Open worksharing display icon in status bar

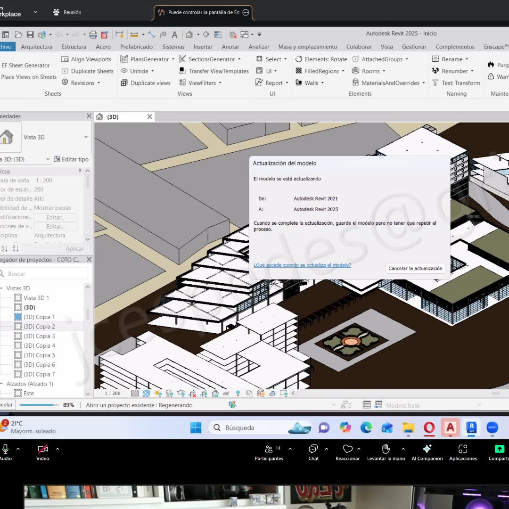[x=232, y=404]
